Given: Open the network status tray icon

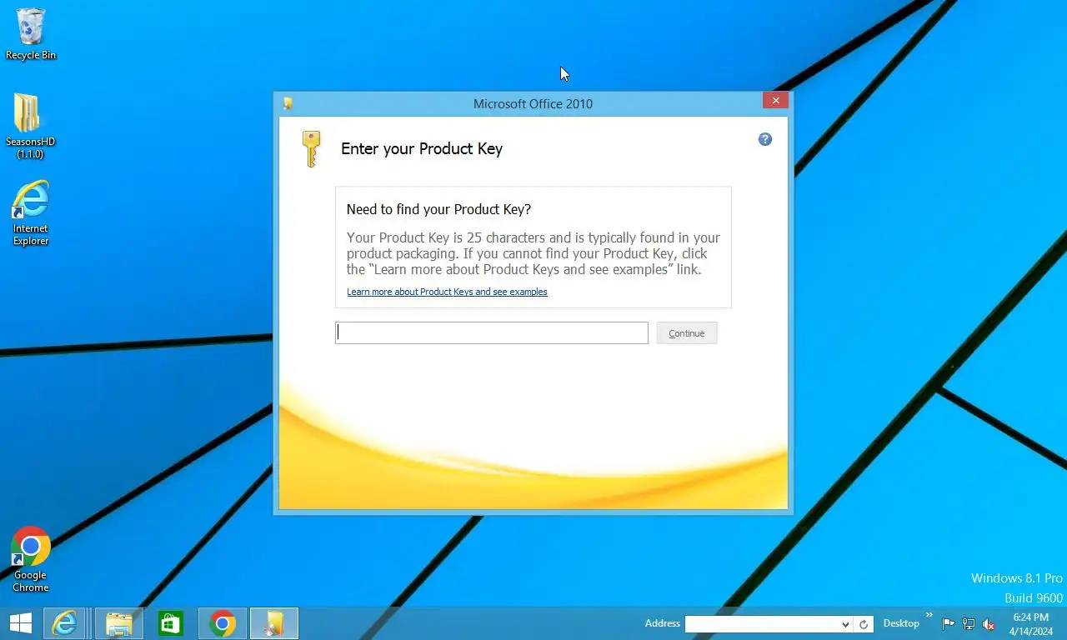Looking at the screenshot, I should pos(969,624).
